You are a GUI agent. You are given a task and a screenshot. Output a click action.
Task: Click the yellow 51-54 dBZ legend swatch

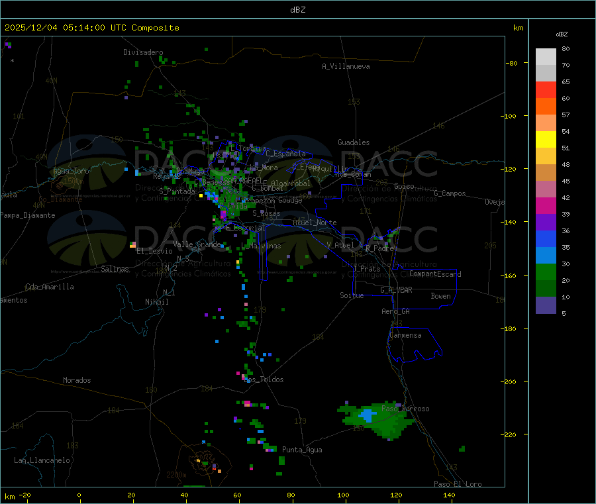coord(546,140)
